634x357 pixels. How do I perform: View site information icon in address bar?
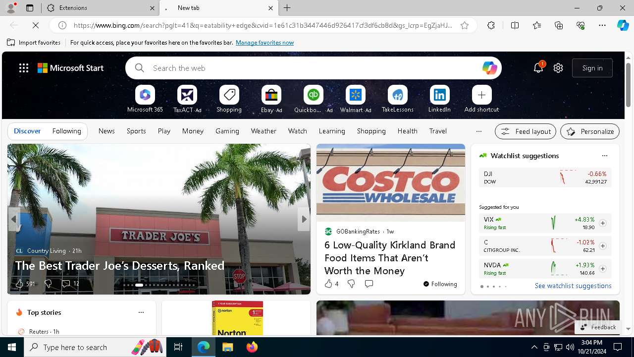62,25
